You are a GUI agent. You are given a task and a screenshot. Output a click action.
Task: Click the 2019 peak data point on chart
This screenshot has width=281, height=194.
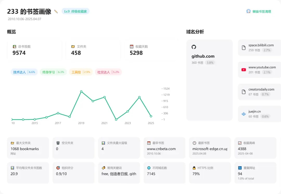point(81,91)
